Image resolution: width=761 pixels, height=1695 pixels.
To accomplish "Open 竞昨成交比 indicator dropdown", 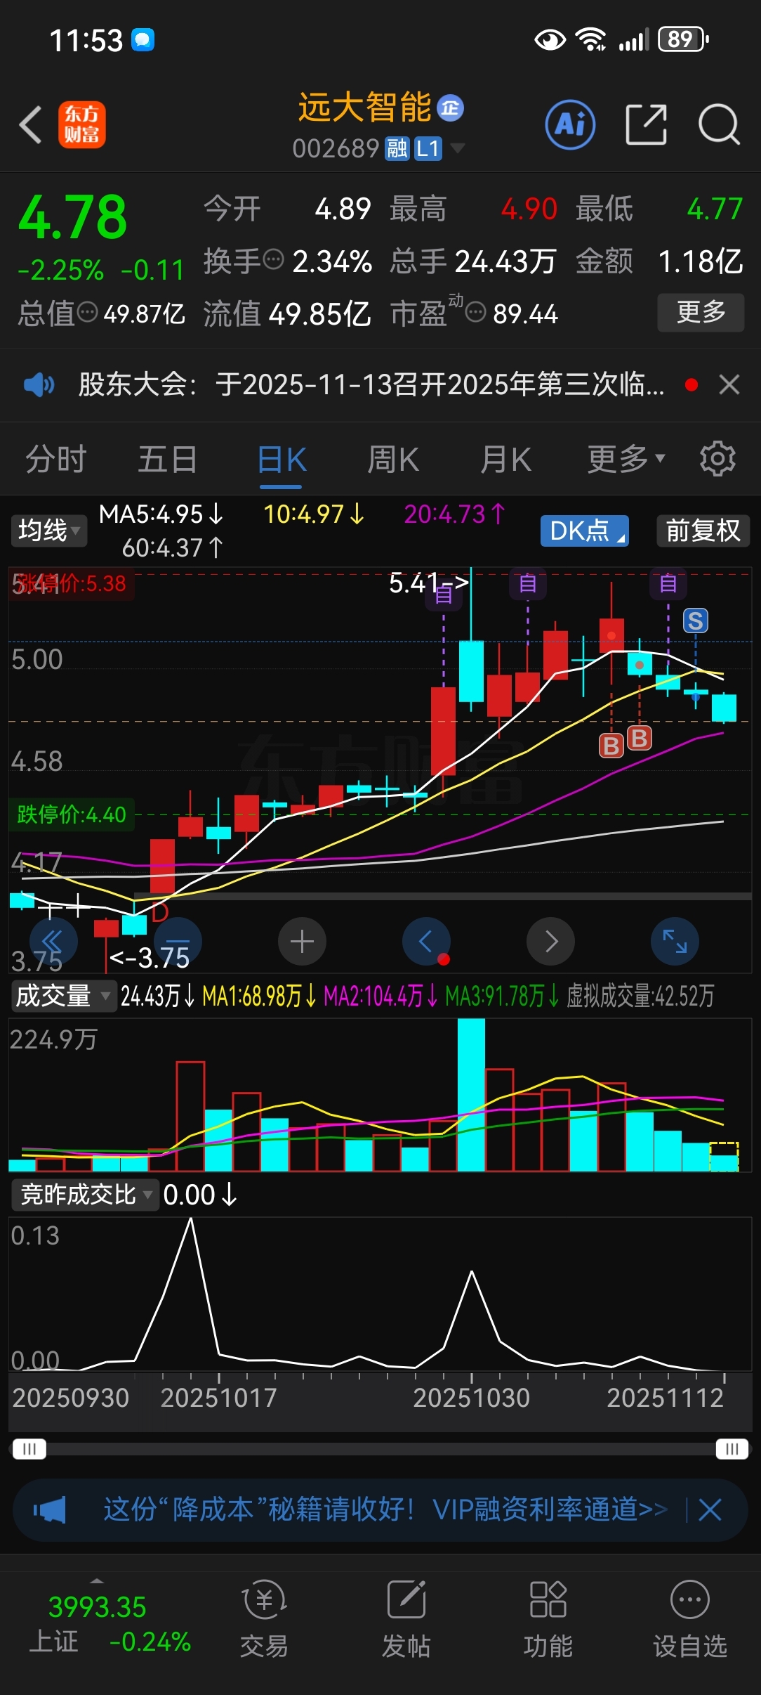I will (x=85, y=1195).
